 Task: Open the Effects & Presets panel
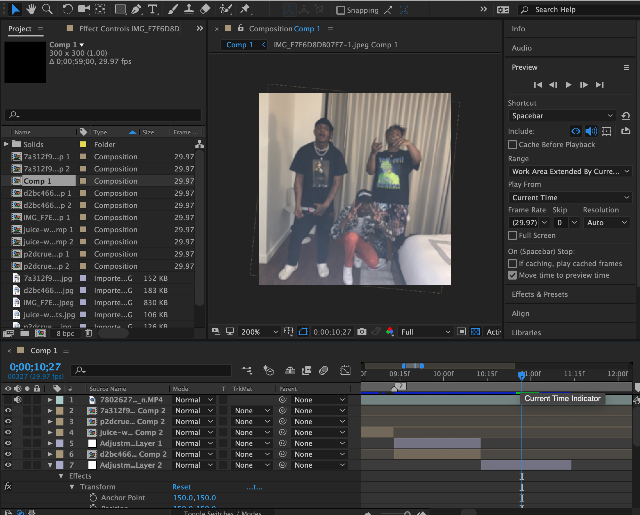point(540,294)
